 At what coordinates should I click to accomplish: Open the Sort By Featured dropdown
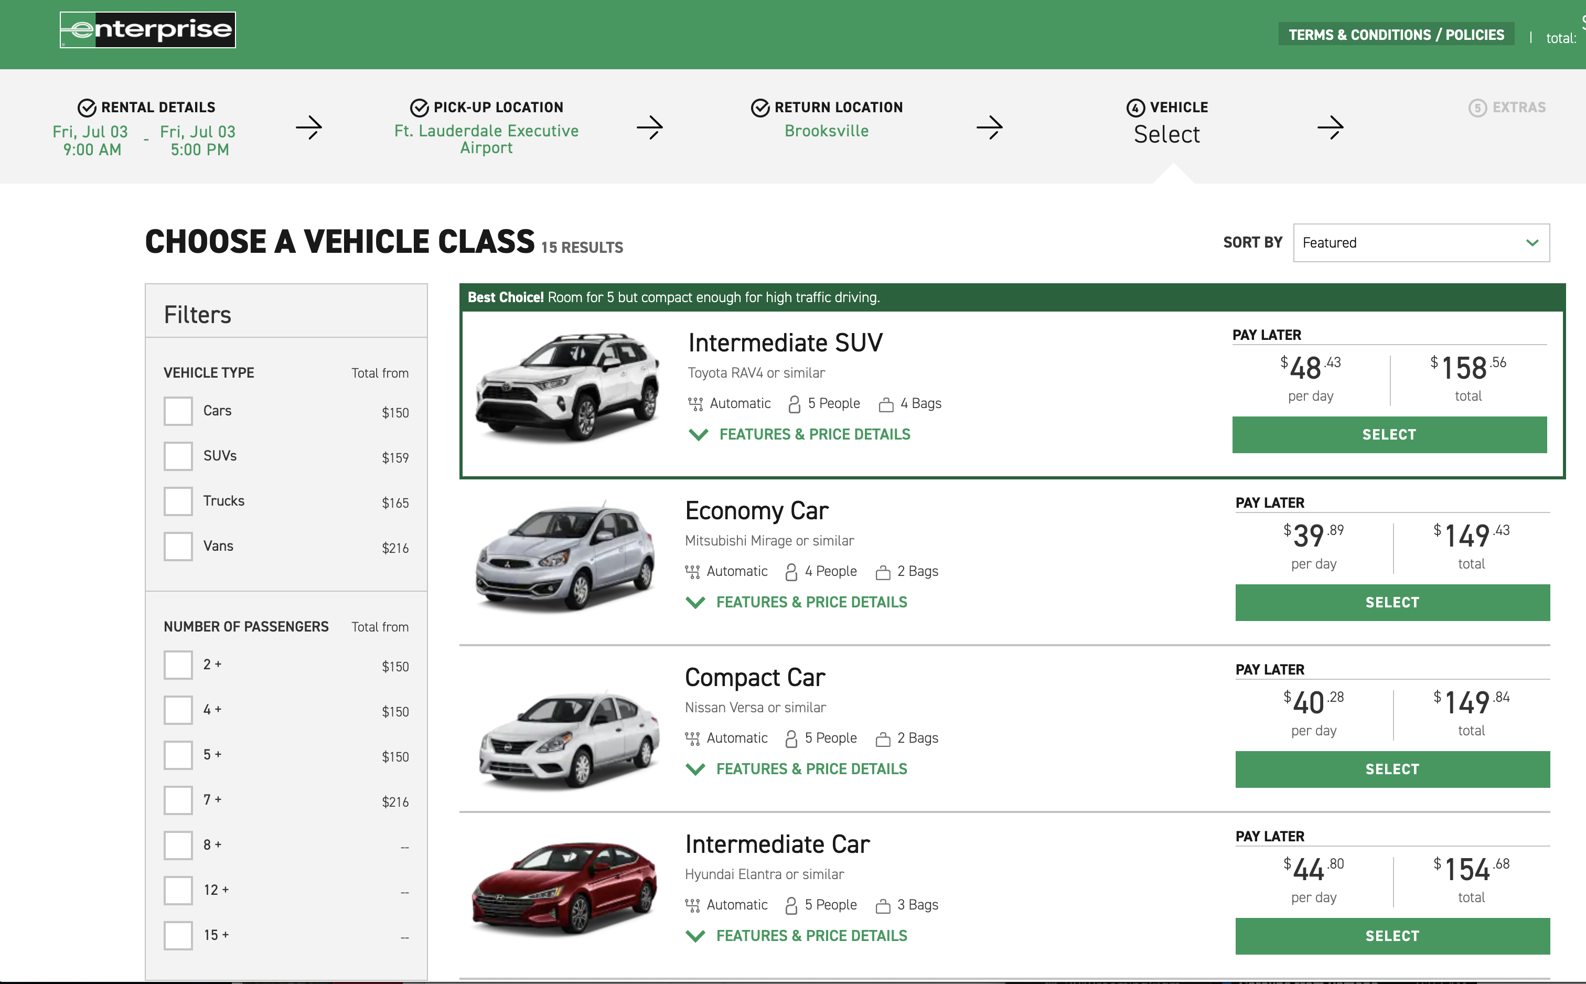[1421, 243]
